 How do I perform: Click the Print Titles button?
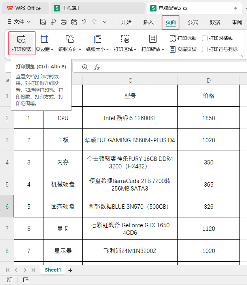tap(183, 38)
